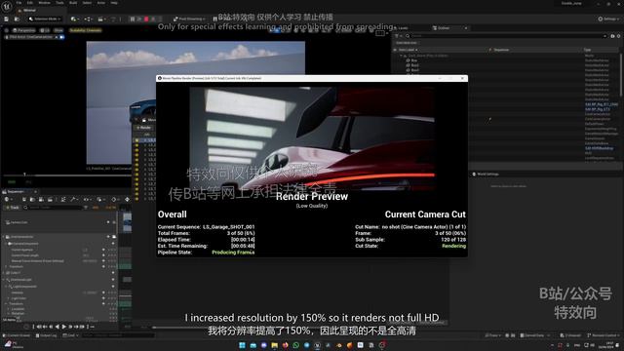Screen dimensions: 624x351
Task: Click Sequencer create camera icon
Action: (x=41, y=199)
